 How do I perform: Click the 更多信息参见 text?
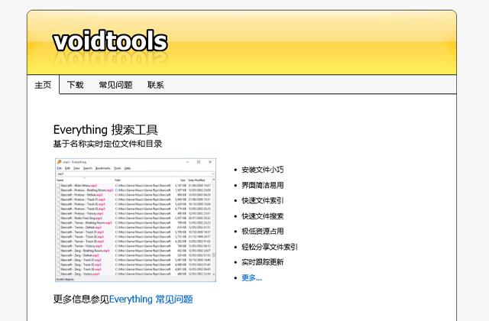[x=81, y=299]
